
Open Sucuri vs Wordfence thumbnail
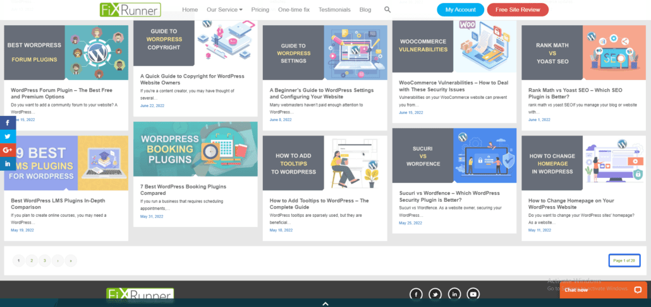pos(454,155)
